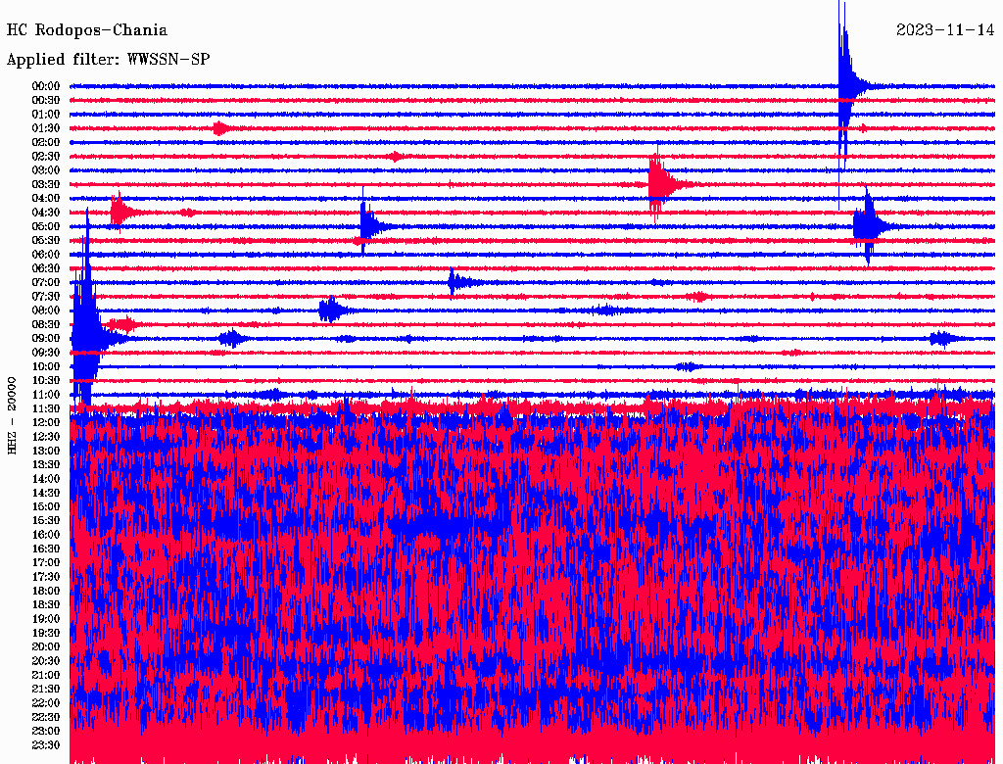Select the 21:00 time label
Viewport: 1003px width, 764px height.
46,675
